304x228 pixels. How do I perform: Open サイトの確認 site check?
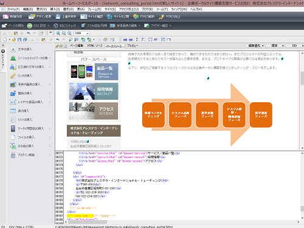(91, 16)
